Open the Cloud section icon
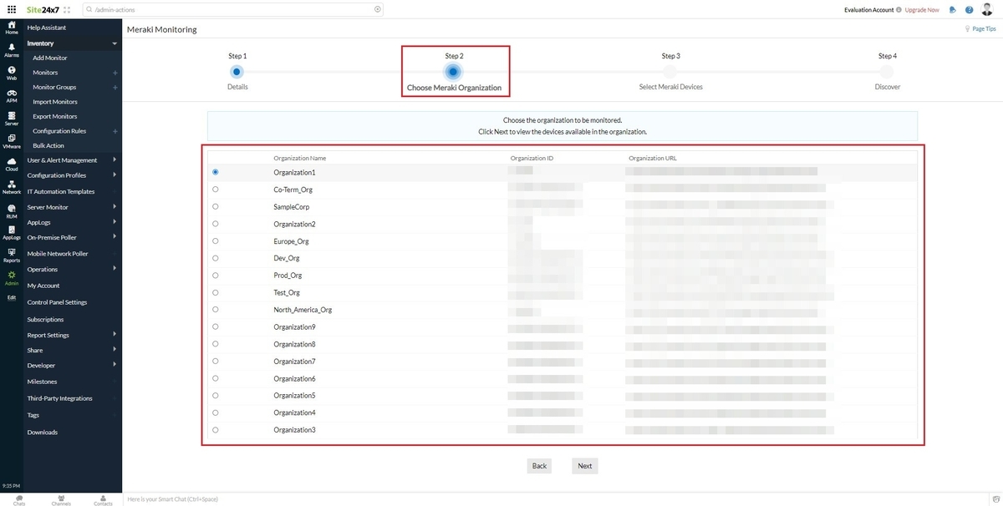The image size is (1003, 506). (x=12, y=164)
